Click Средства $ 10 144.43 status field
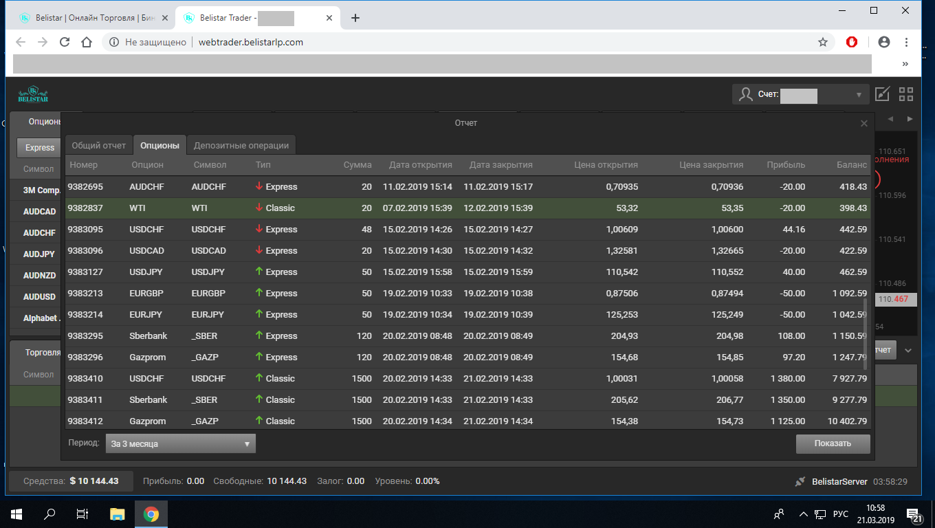Screen dimensions: 935x528 (70, 481)
